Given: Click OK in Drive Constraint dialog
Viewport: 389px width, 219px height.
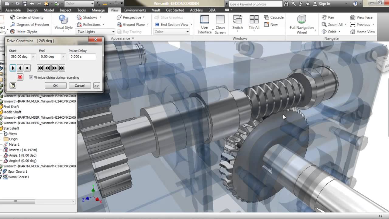Looking at the screenshot, I should tap(55, 85).
